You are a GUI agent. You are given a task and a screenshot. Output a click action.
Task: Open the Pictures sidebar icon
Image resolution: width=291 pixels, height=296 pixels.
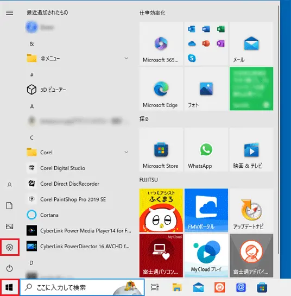pyautogui.click(x=9, y=226)
